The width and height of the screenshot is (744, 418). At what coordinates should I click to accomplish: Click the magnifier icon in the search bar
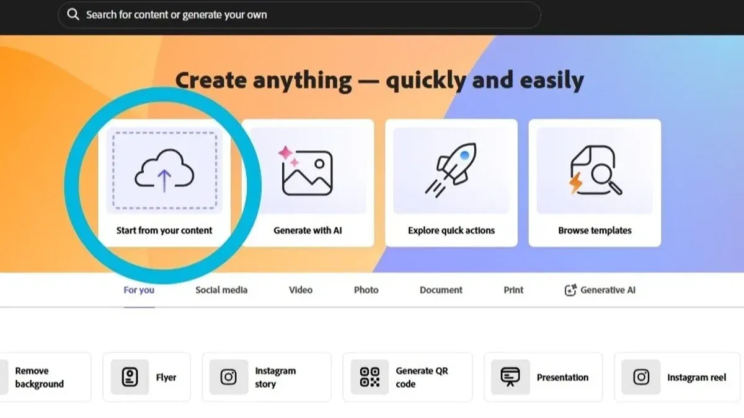click(x=73, y=14)
